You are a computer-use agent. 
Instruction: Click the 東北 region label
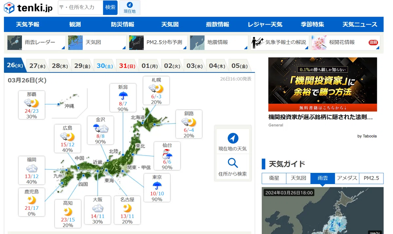pyautogui.click(x=140, y=146)
